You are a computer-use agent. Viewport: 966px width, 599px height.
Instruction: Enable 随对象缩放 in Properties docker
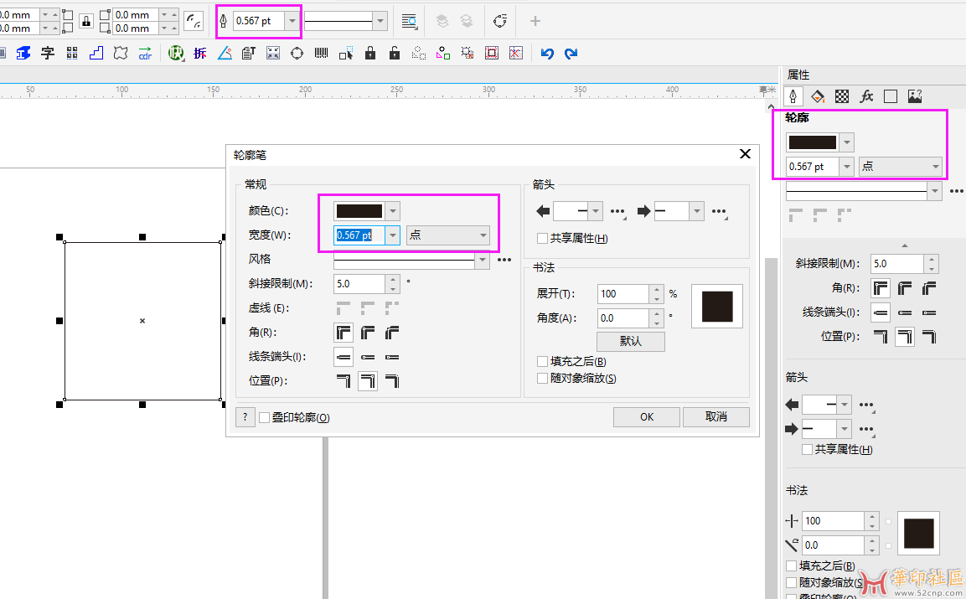coord(792,582)
